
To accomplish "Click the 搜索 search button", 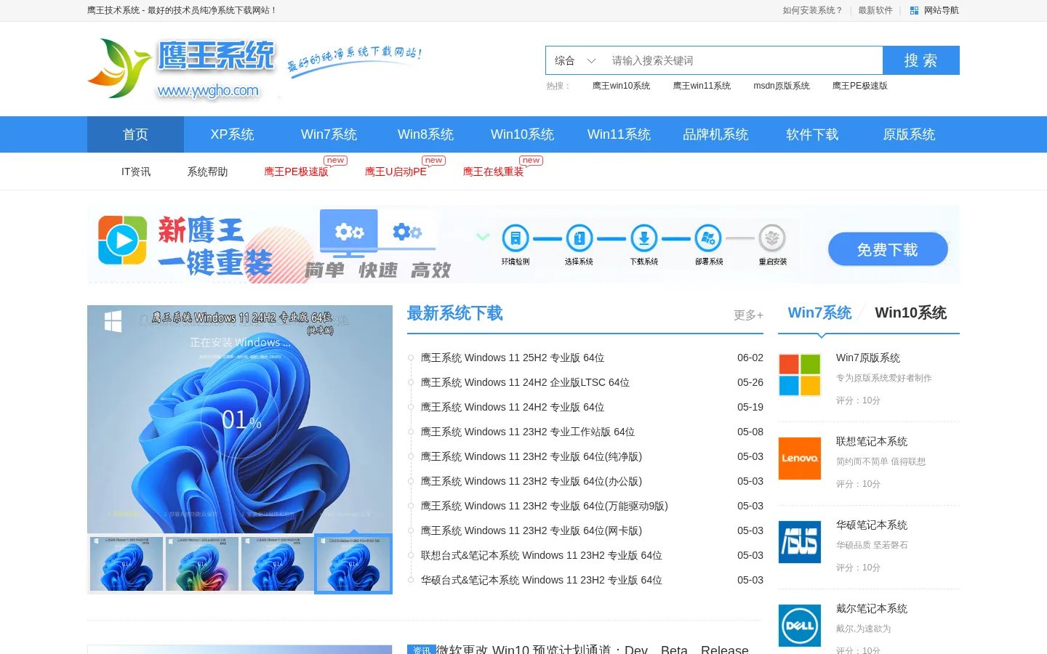I will point(921,60).
